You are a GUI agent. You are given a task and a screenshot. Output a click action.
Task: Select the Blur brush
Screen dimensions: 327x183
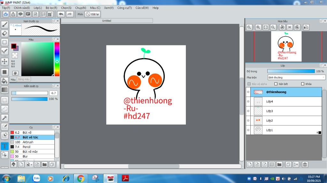[32, 156]
